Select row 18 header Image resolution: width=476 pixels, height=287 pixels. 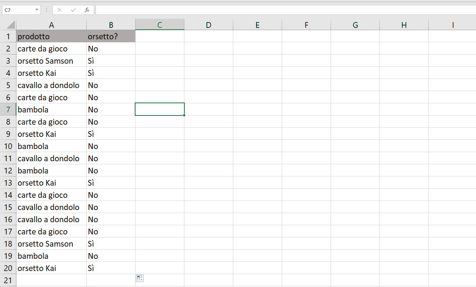click(x=8, y=244)
